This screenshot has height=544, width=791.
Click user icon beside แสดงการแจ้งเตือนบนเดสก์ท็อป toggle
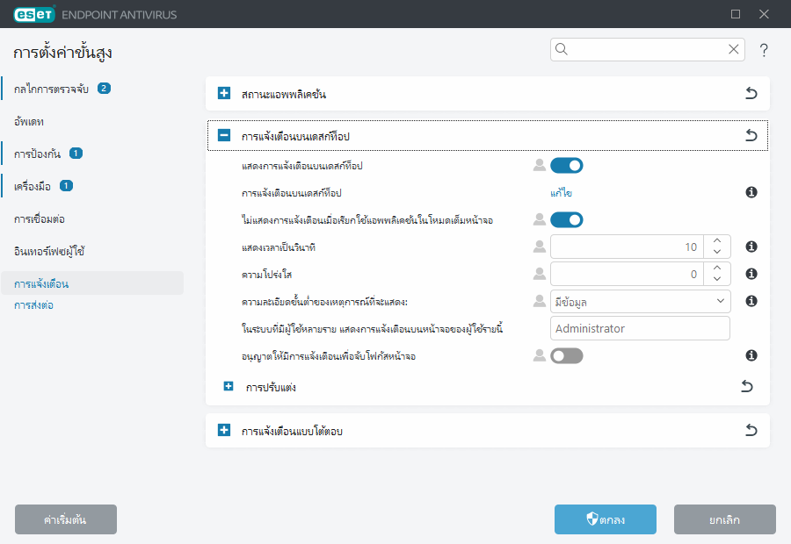(x=540, y=165)
